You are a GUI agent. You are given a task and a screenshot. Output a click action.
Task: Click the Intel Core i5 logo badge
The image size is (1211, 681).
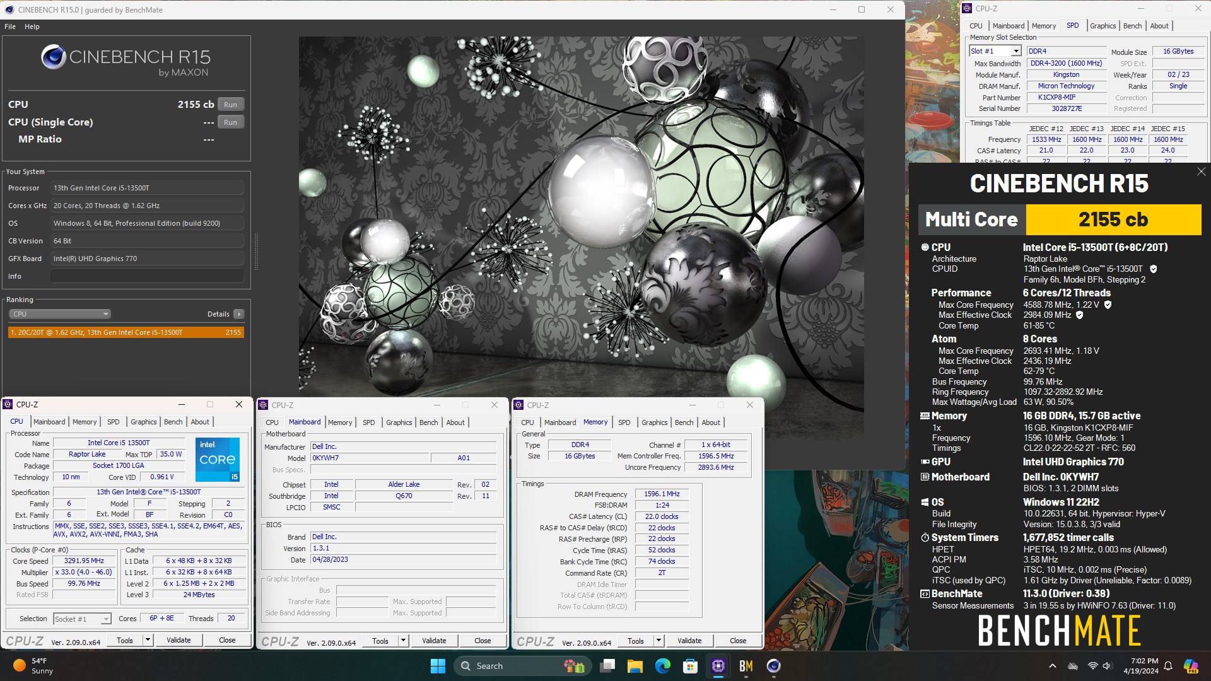[217, 459]
